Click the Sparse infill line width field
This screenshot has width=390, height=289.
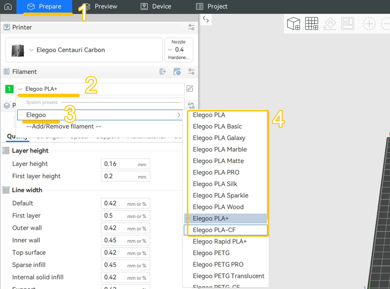click(x=125, y=265)
